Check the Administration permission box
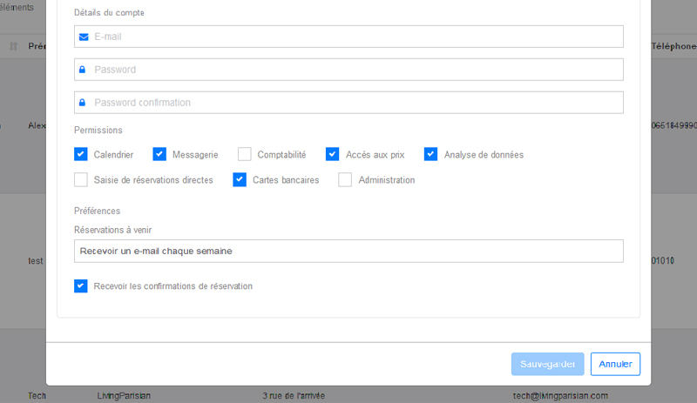This screenshot has width=697, height=403. 345,180
